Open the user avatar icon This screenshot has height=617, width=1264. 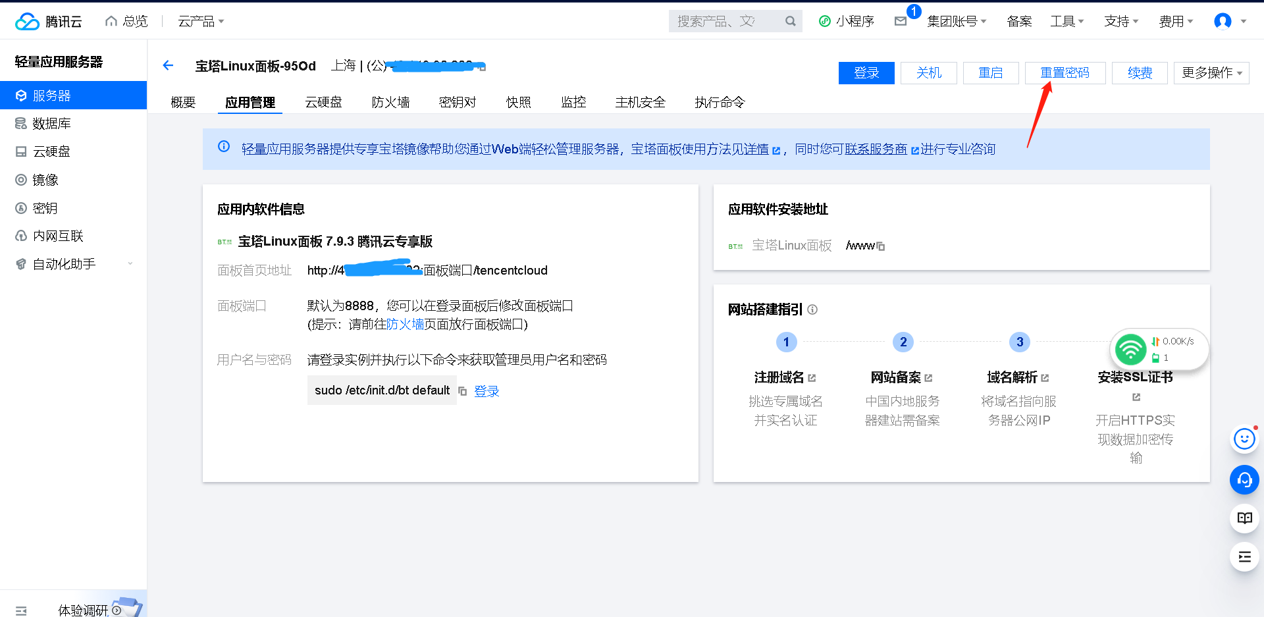click(1223, 21)
